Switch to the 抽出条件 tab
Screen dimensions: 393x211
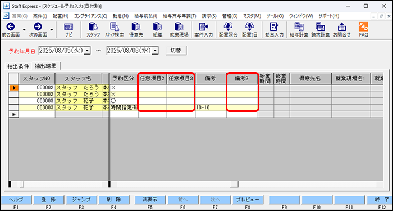(19, 66)
